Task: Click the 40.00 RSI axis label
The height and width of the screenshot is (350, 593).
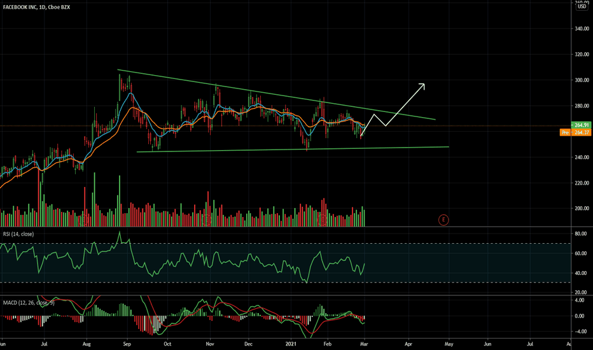Action: (x=581, y=273)
